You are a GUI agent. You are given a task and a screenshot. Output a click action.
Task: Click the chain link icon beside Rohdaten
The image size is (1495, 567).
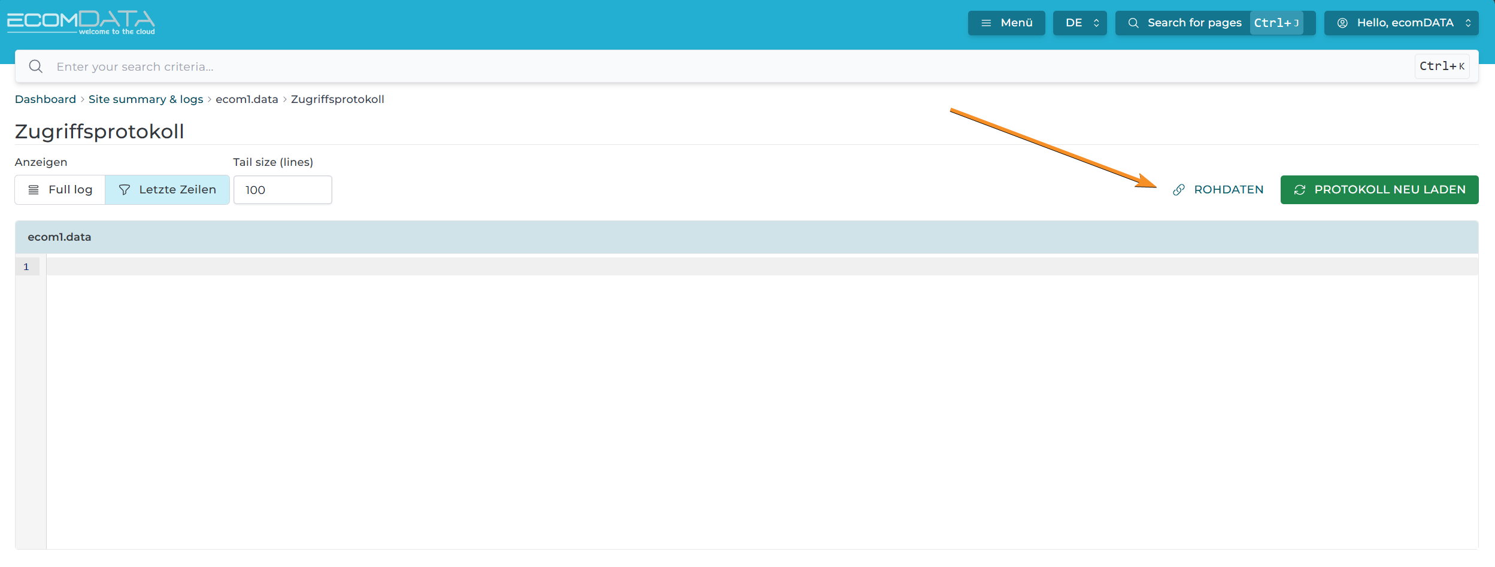point(1178,190)
